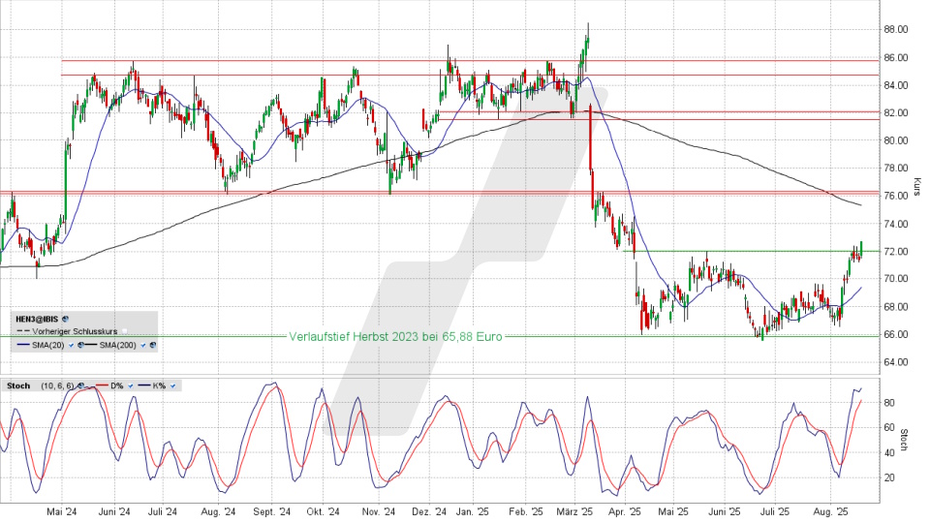This screenshot has width=930, height=523.
Task: Click the 82.00 price axis label
Action: [x=895, y=112]
